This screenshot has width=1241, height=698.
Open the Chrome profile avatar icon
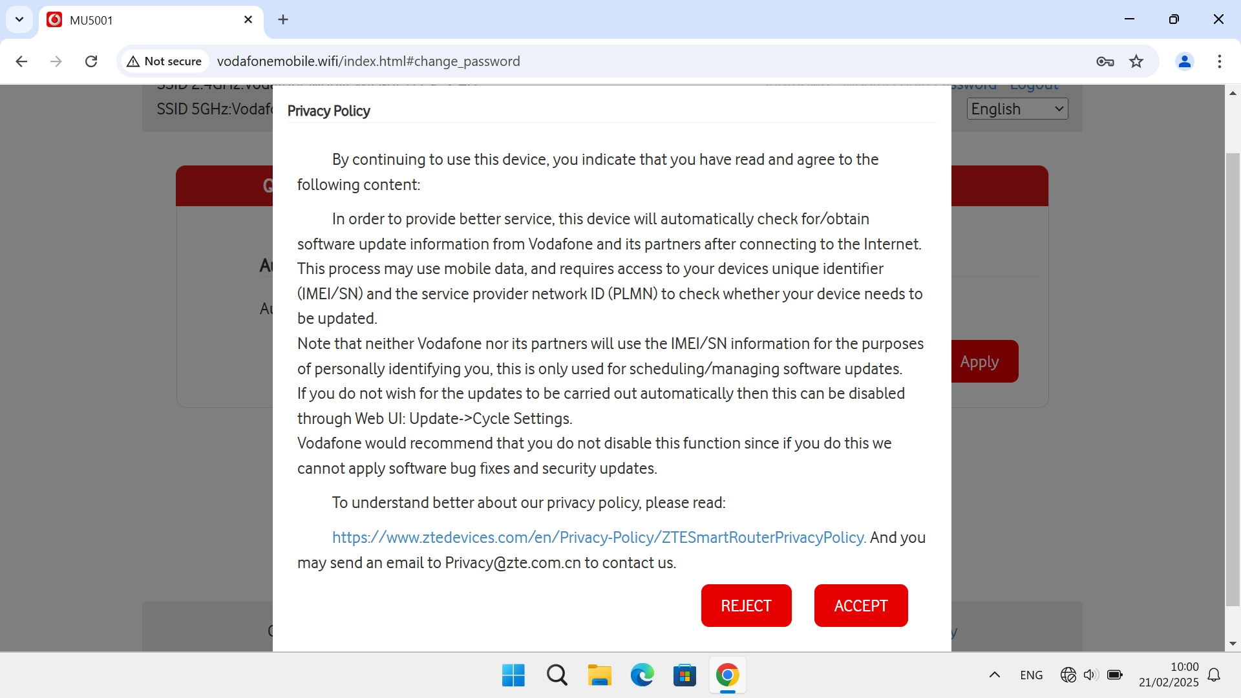[x=1184, y=61]
